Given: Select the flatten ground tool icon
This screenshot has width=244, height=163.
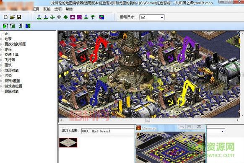Looking at the screenshot, I should tap(52, 17).
